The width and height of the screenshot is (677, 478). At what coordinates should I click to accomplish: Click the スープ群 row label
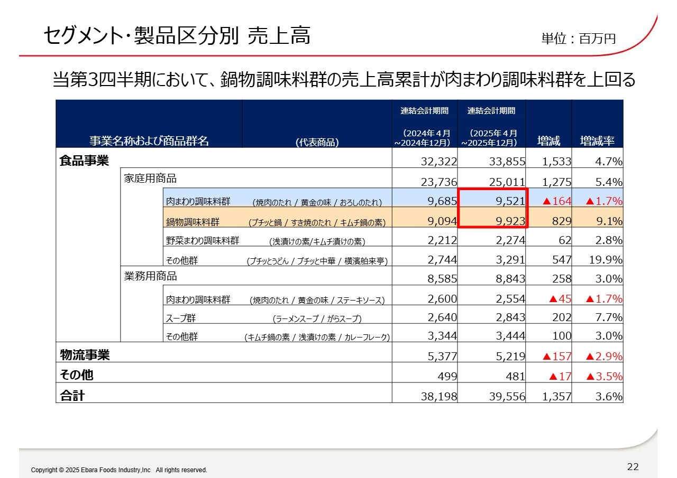[x=181, y=318]
